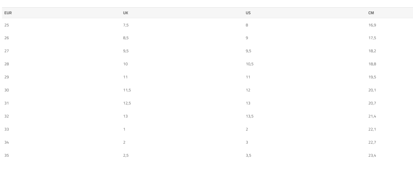Select EUR size 27 cell
413x177 pixels.
pos(7,51)
